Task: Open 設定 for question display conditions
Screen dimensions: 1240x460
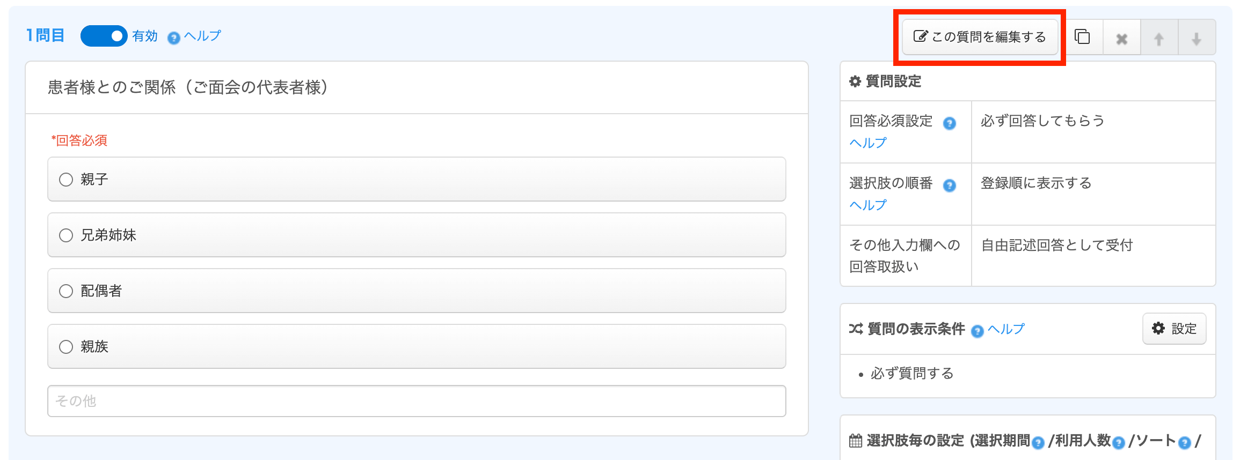Action: click(x=1174, y=329)
